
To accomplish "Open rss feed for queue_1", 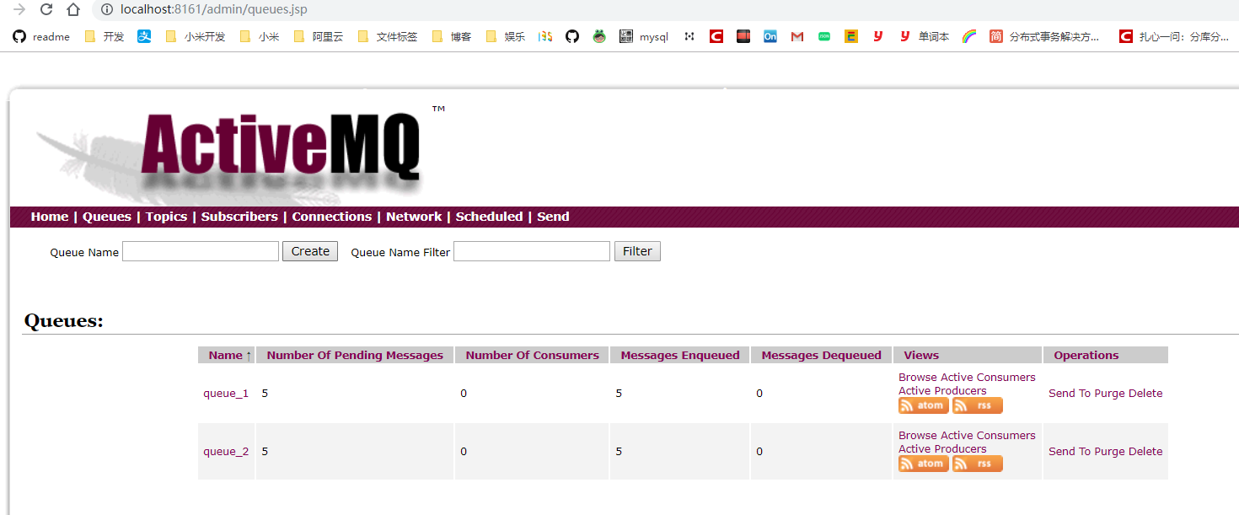I will [978, 405].
